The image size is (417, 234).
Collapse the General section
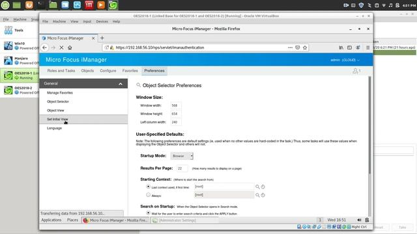click(x=121, y=84)
